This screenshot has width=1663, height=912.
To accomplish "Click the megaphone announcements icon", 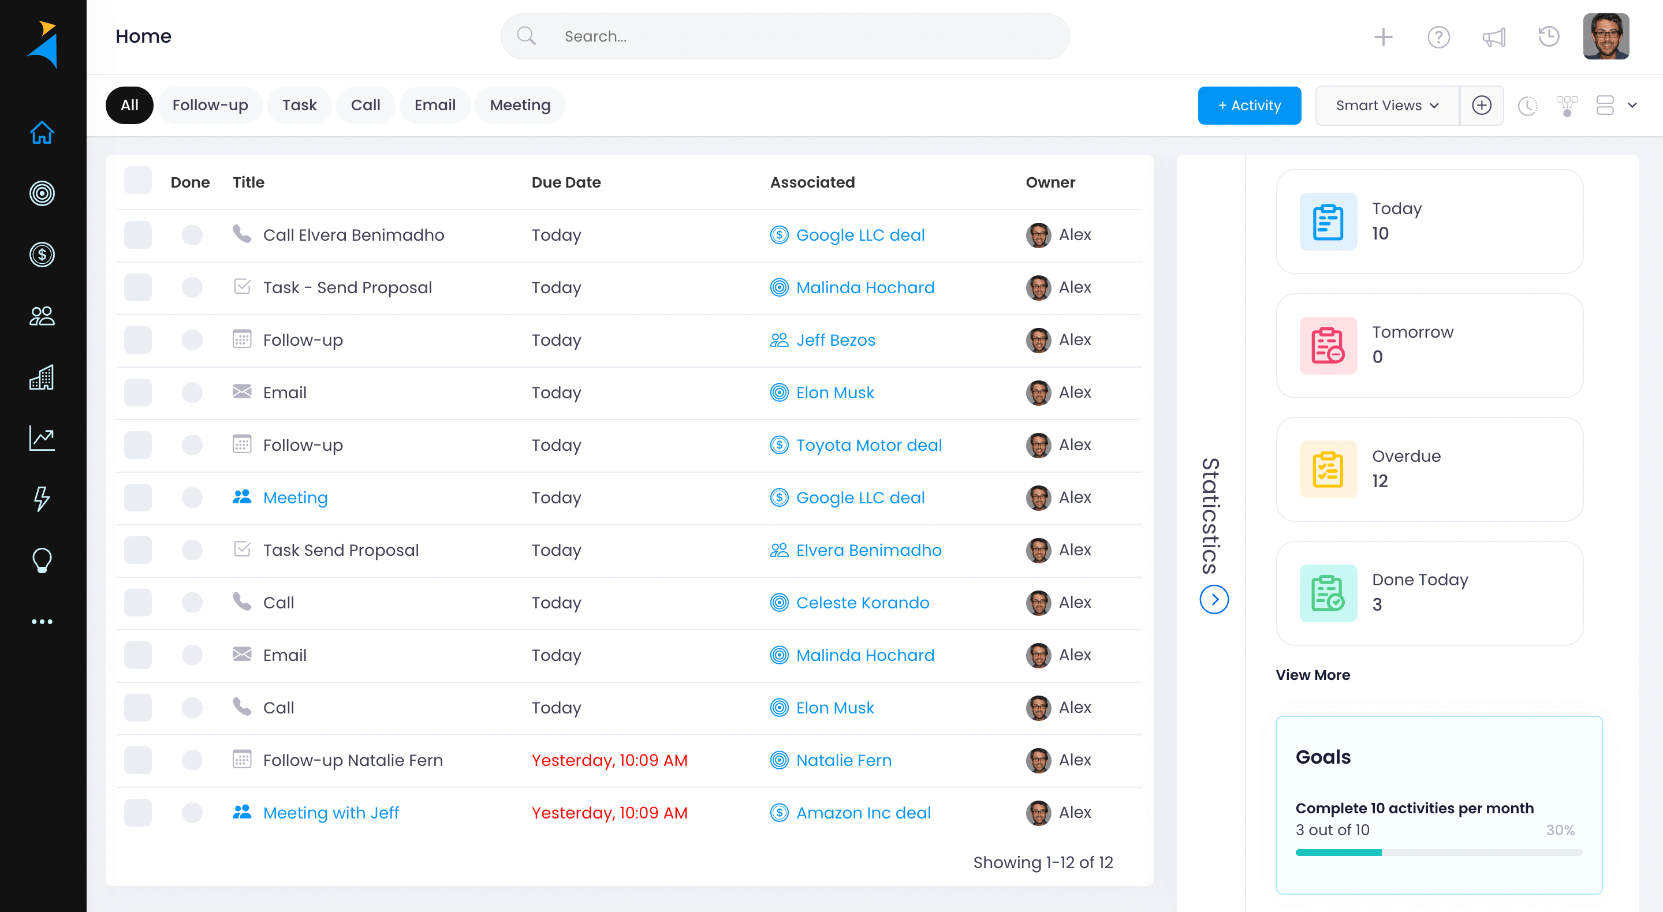I will (1494, 37).
